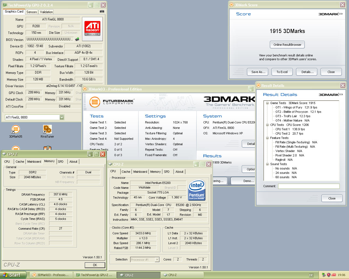Click Demo button in 3DMark03 window
Screen dimensions: 349x279
pos(243,181)
